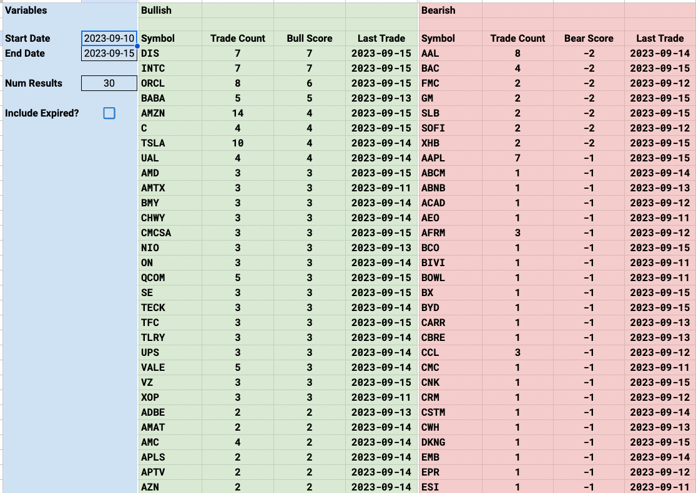The height and width of the screenshot is (493, 696).
Task: Select the BAC symbol cell
Action: 450,69
